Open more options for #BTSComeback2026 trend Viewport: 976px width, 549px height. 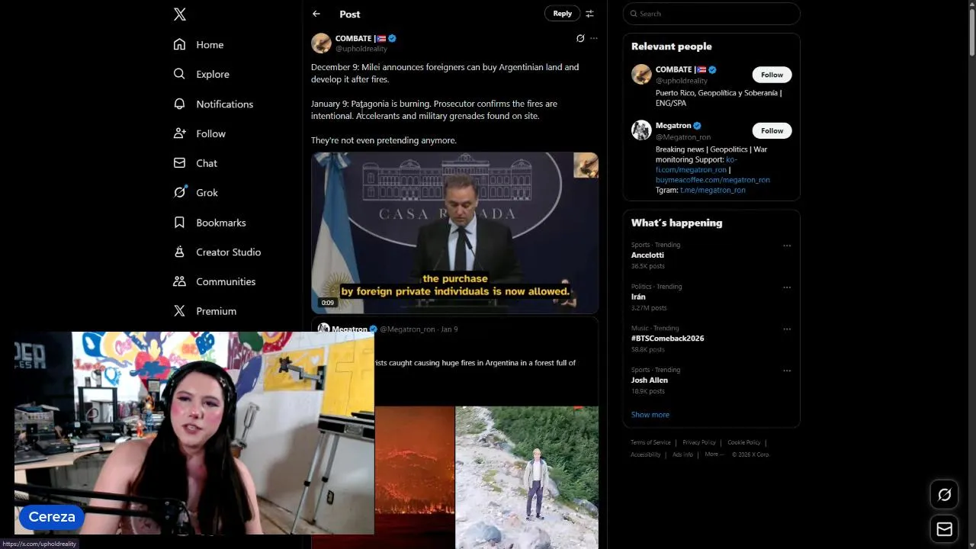coord(787,329)
